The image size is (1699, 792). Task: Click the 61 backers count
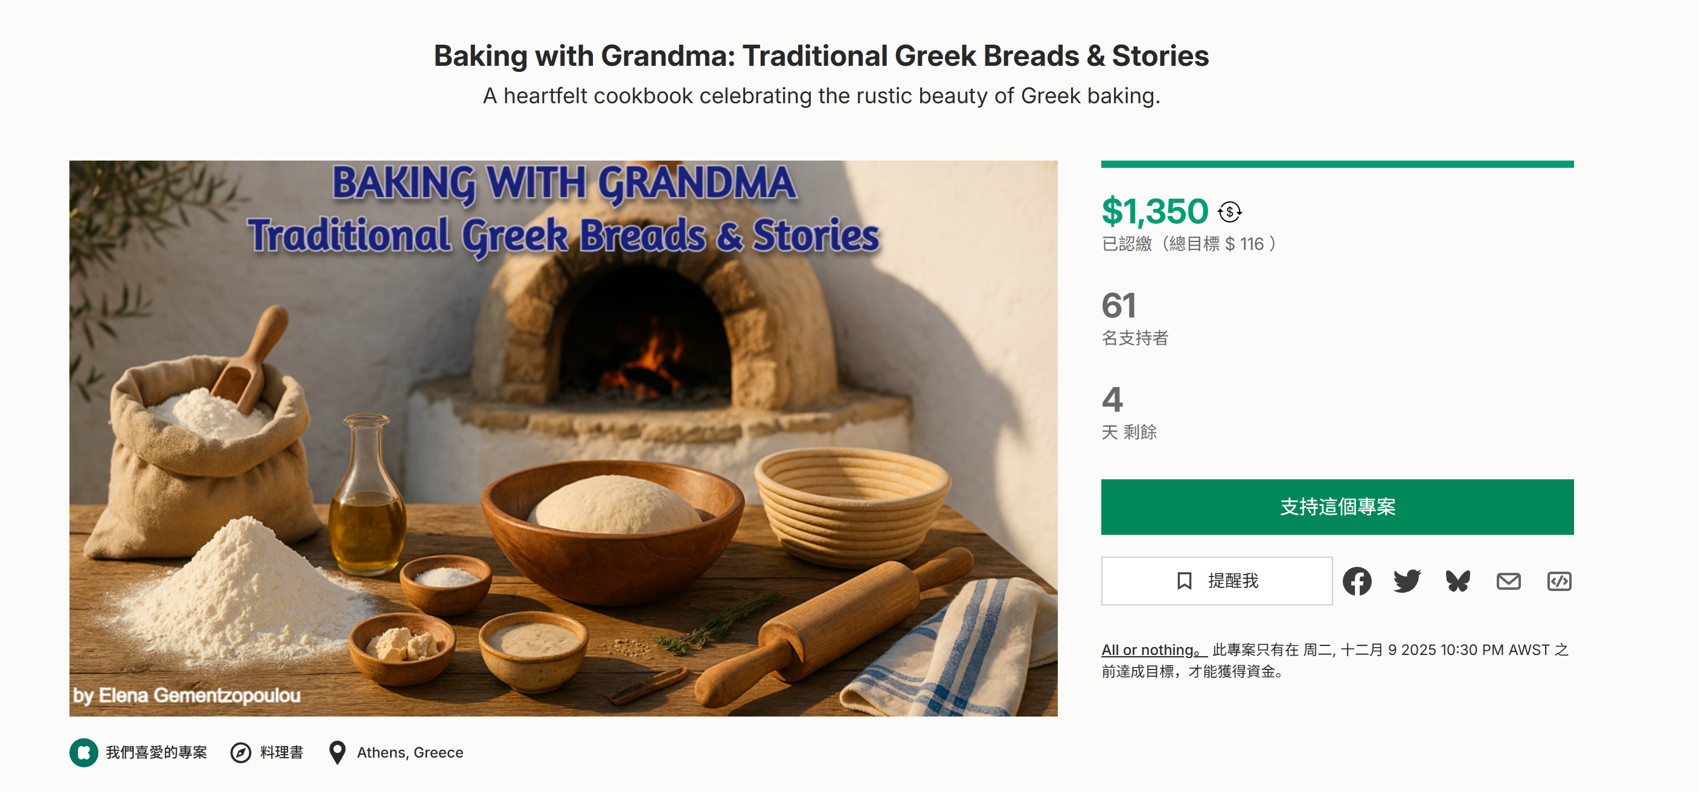[x=1119, y=306]
